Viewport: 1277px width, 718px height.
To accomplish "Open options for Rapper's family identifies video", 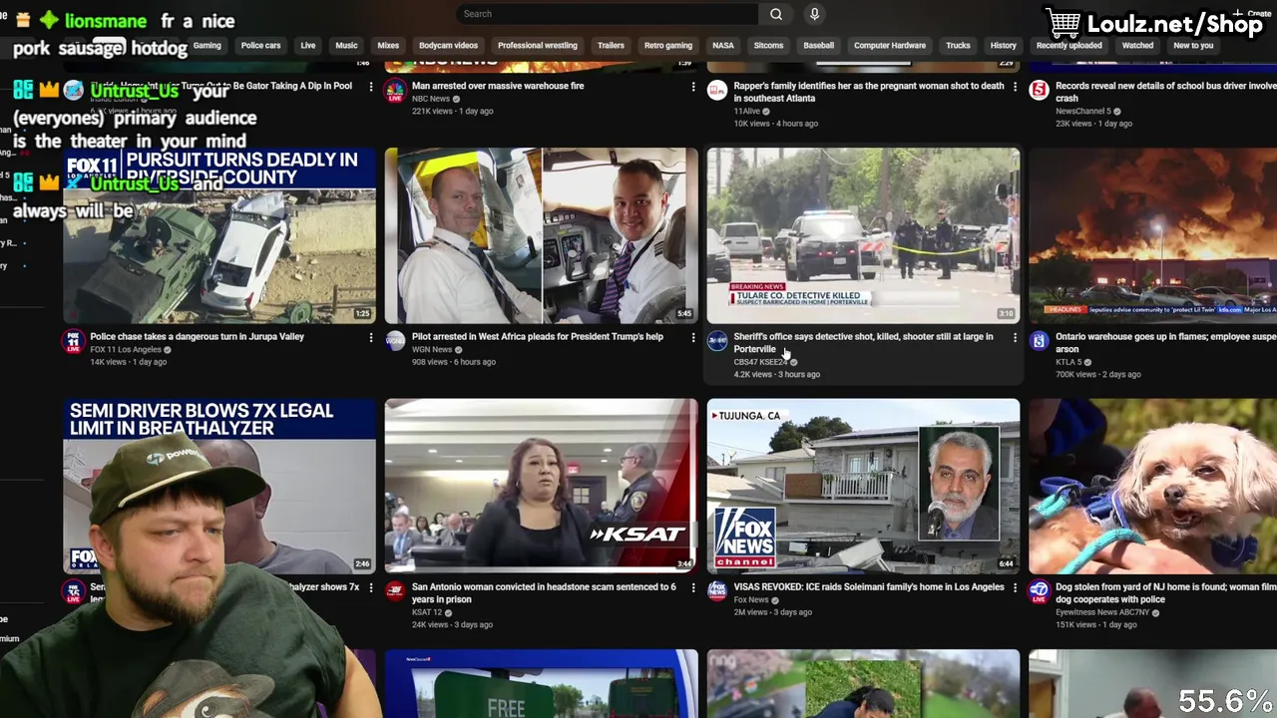I will 1015,87.
